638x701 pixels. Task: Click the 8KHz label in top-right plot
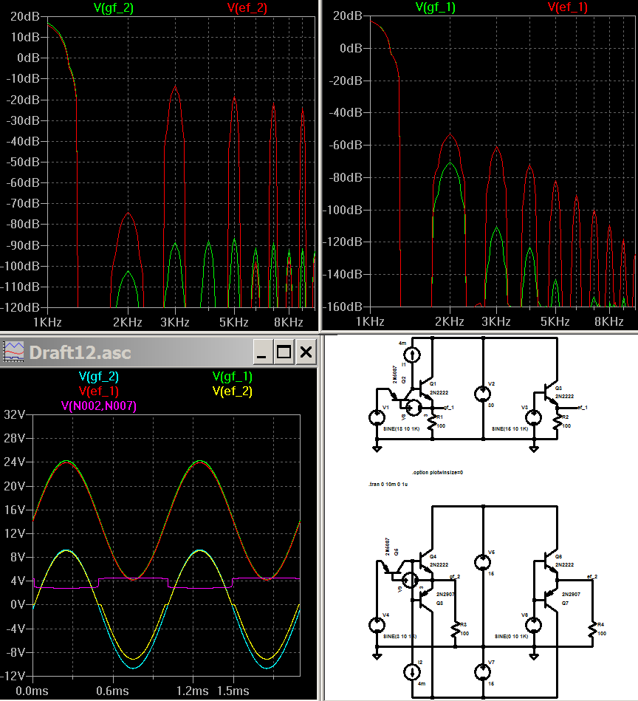coord(609,322)
